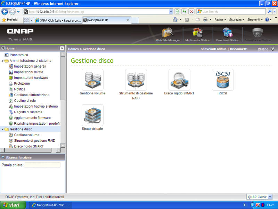Image resolution: width=278 pixels, height=209 pixels.
Task: Open the QNAP Classic theme dropdown
Action: pyautogui.click(x=260, y=197)
